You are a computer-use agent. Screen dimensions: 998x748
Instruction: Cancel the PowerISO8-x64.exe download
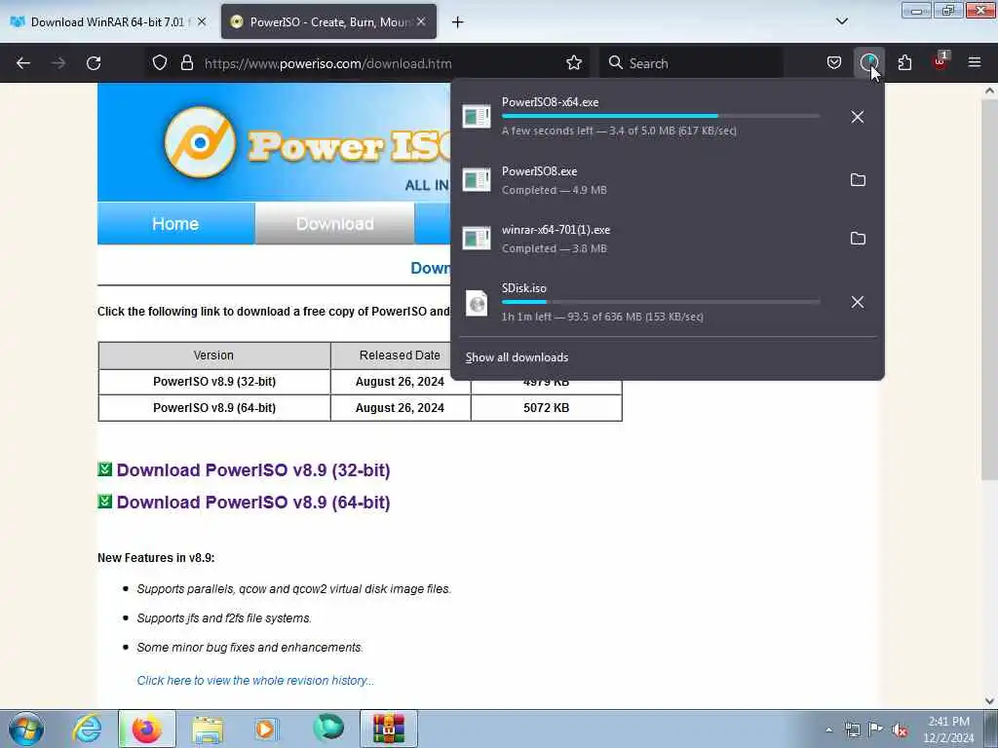click(x=858, y=117)
